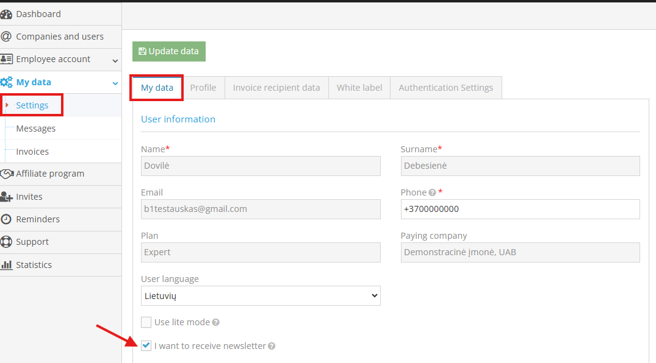Open the Authentication Settings tab

(445, 87)
